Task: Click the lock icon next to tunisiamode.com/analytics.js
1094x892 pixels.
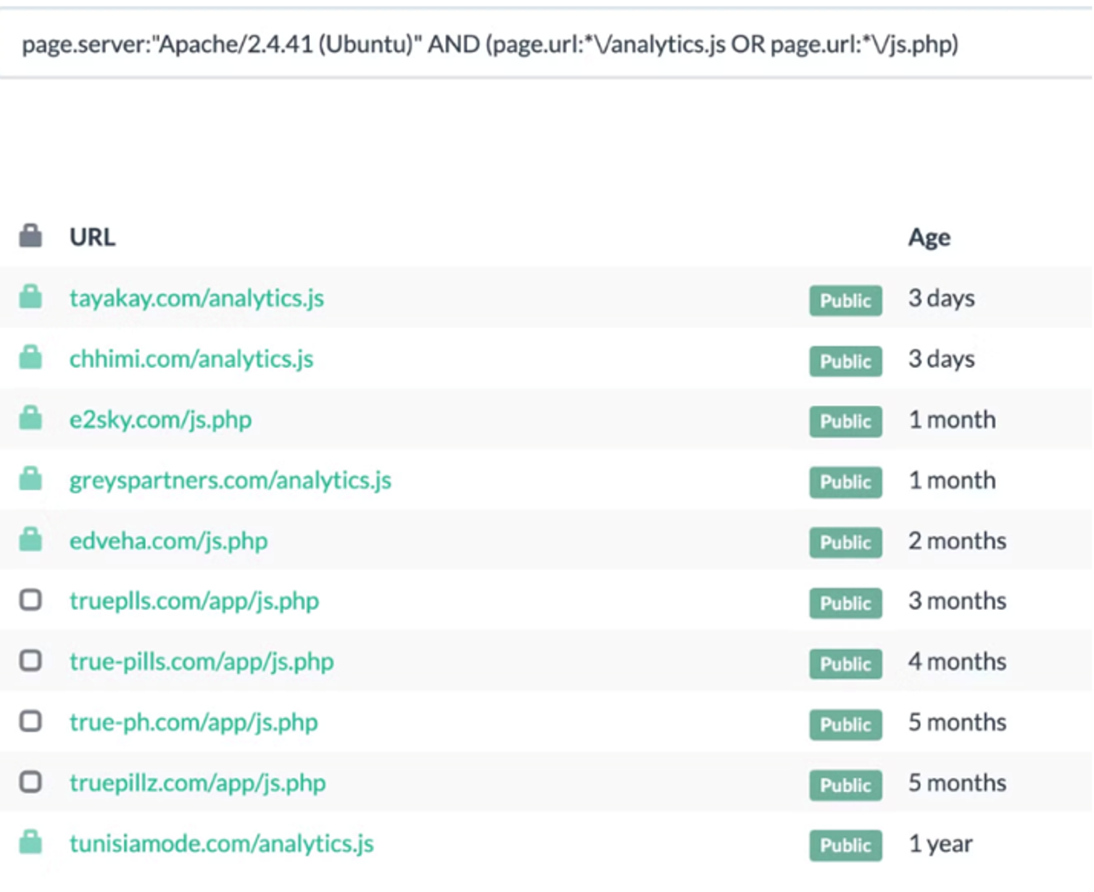Action: [30, 843]
